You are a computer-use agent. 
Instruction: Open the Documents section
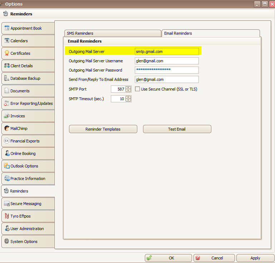click(28, 91)
